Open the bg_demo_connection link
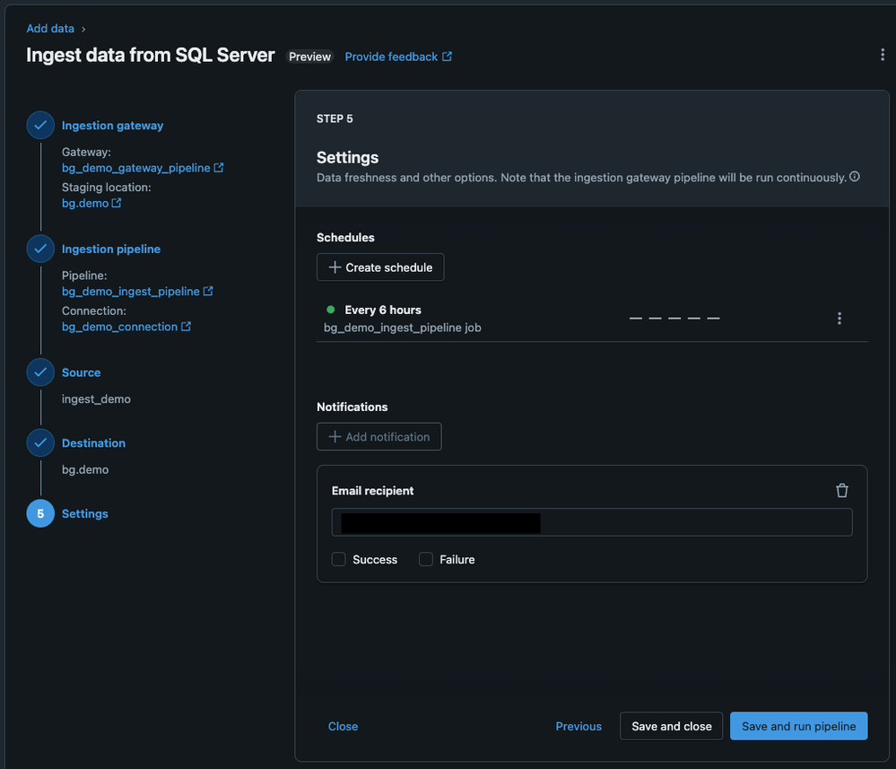Viewport: 896px width, 769px height. tap(119, 327)
